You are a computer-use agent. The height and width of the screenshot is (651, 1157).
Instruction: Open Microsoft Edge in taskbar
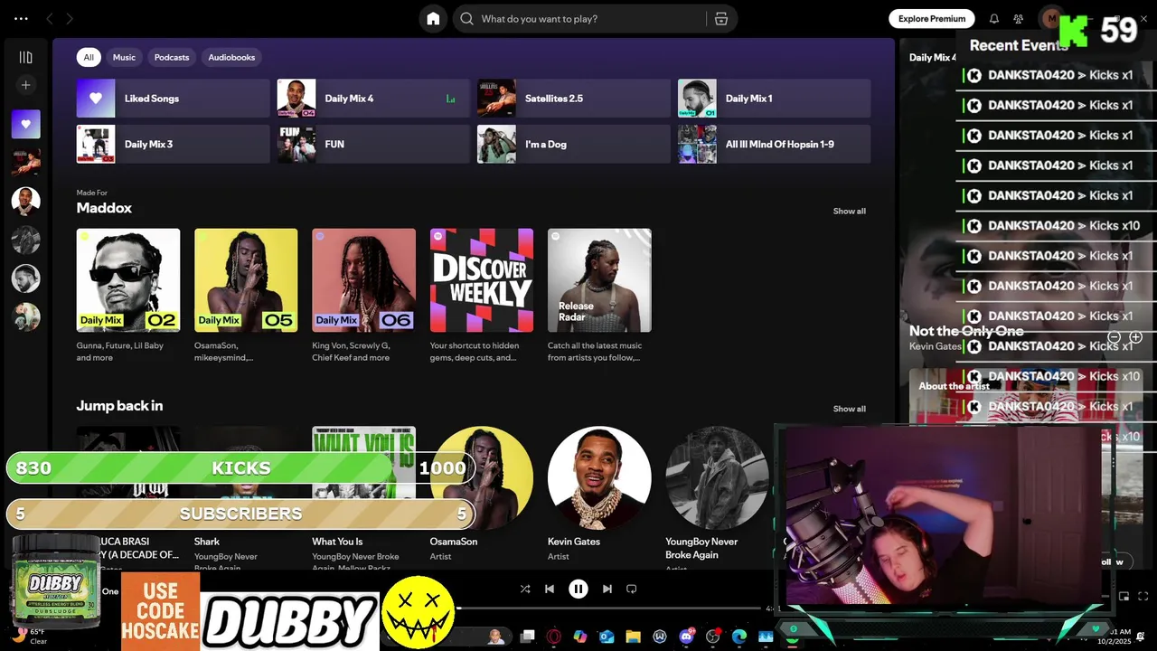739,637
